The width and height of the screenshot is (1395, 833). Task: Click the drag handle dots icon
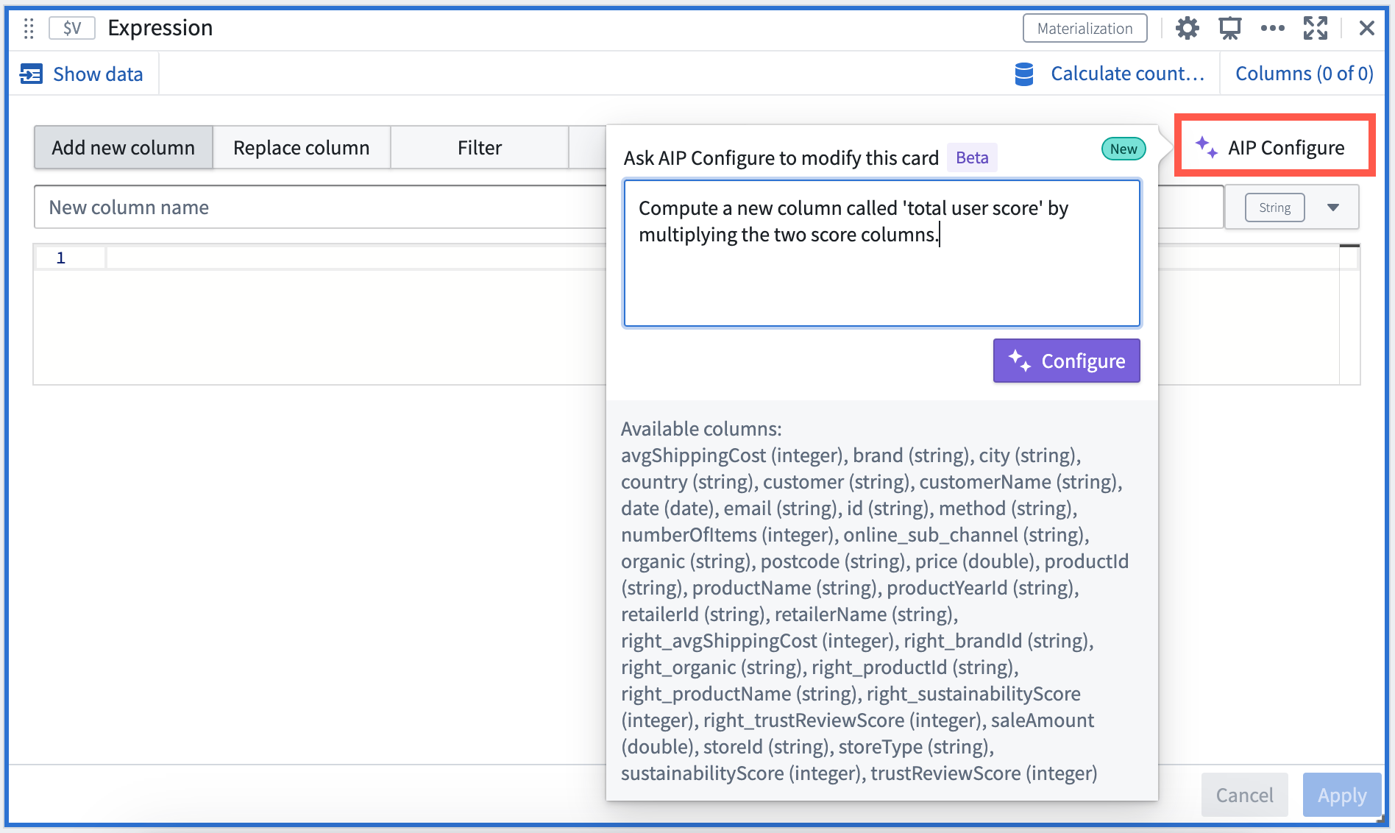coord(29,29)
